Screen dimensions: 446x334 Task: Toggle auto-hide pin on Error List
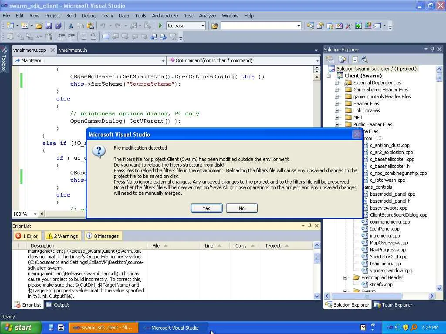pos(310,226)
